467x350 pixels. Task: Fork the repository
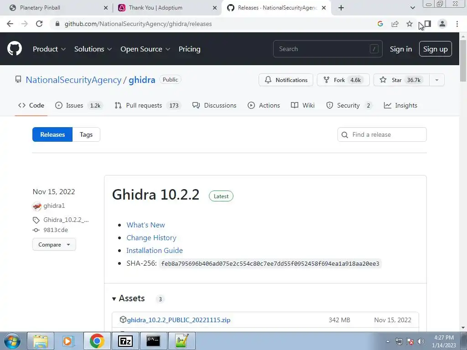click(x=343, y=80)
